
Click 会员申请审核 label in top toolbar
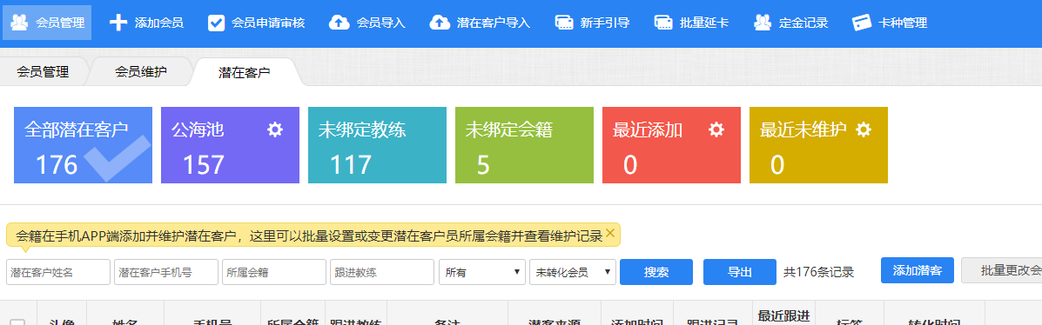(268, 23)
